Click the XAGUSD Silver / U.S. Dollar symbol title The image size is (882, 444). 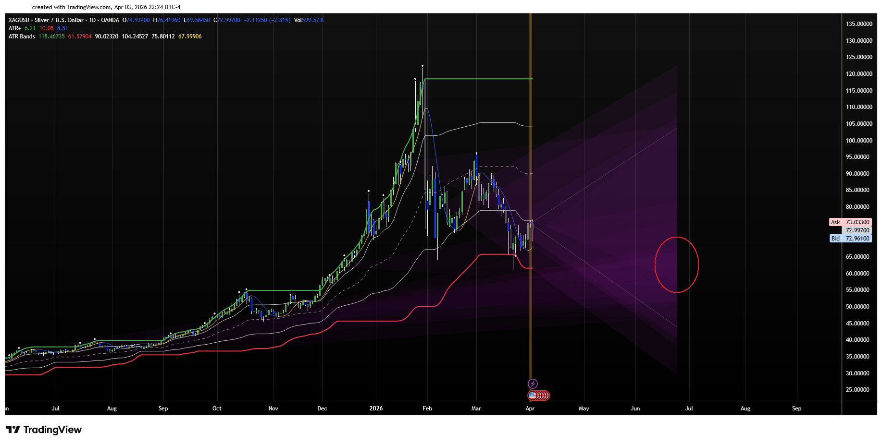click(x=64, y=20)
